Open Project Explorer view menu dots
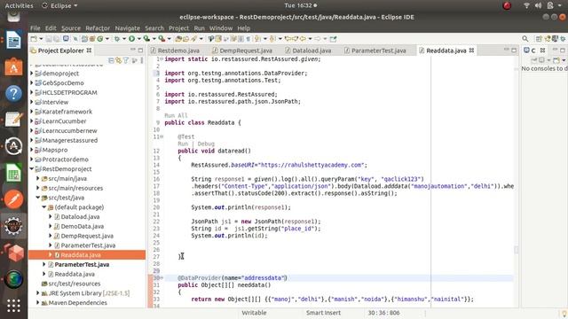 click(x=142, y=60)
